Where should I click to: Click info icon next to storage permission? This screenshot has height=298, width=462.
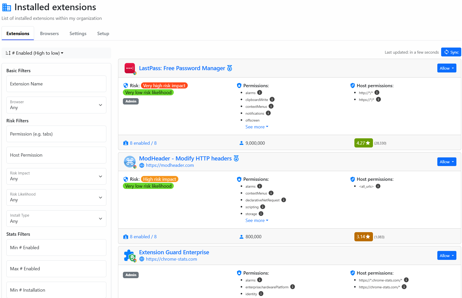(261, 214)
